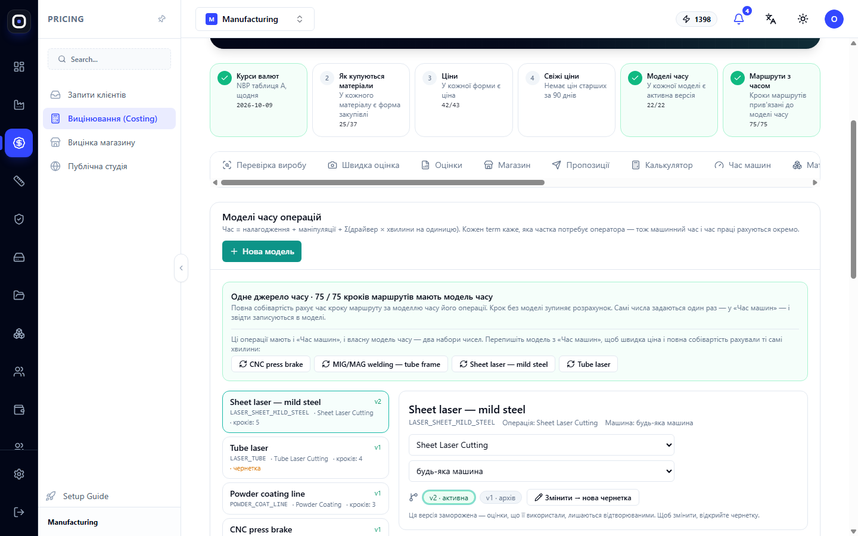Click the 1398 credits lightning badge

(697, 19)
